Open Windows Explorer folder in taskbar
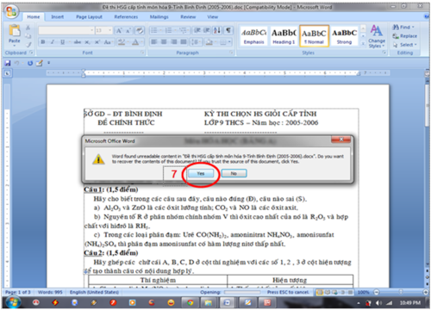This screenshot has width=431, height=310. [x=208, y=302]
